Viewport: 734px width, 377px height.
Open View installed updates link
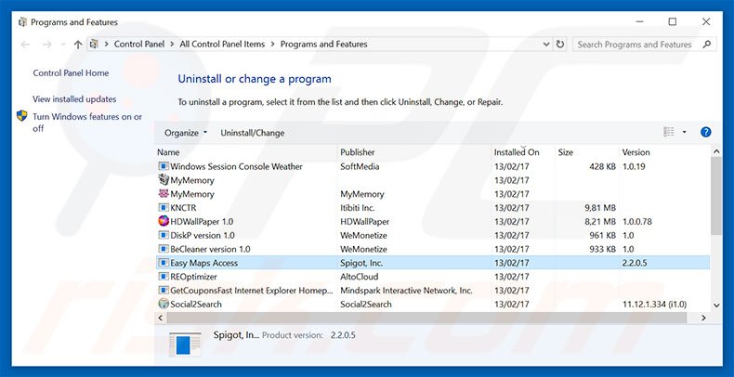(x=74, y=99)
